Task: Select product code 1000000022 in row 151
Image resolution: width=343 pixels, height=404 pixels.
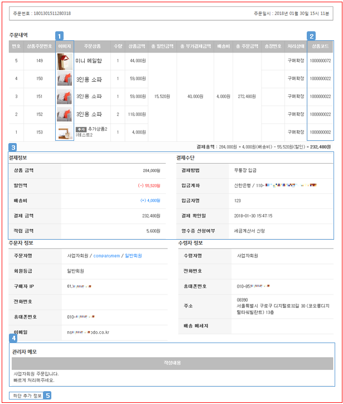Action: (x=320, y=96)
